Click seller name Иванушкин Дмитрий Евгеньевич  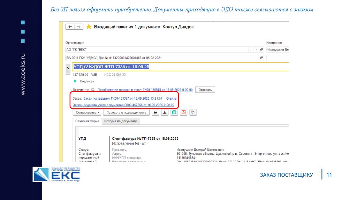click(x=200, y=149)
